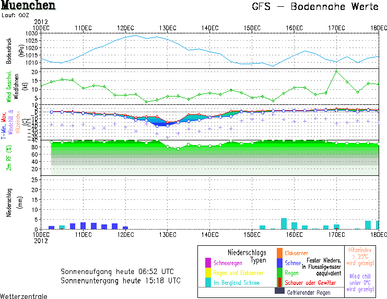Click the Schnee legend label text

tap(292, 263)
